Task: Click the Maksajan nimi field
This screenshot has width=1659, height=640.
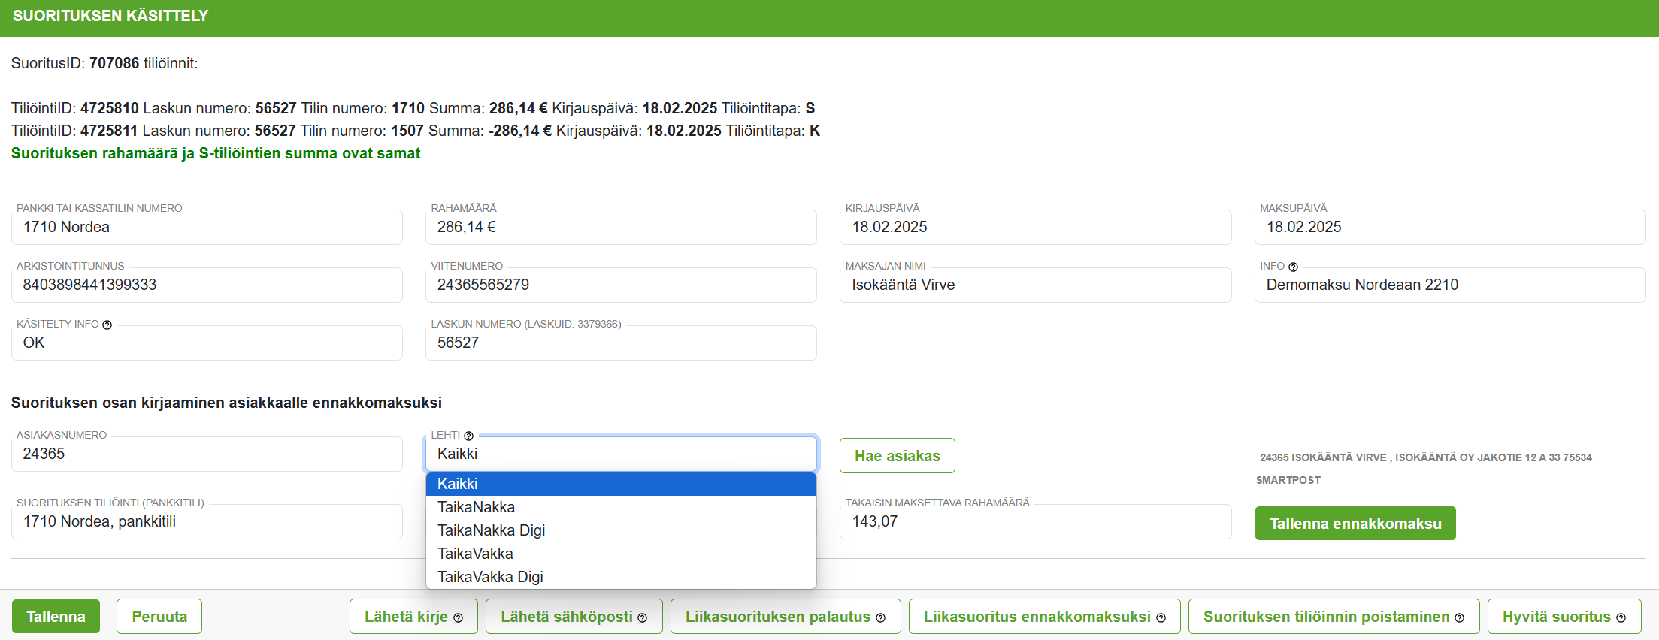Action: [1035, 285]
